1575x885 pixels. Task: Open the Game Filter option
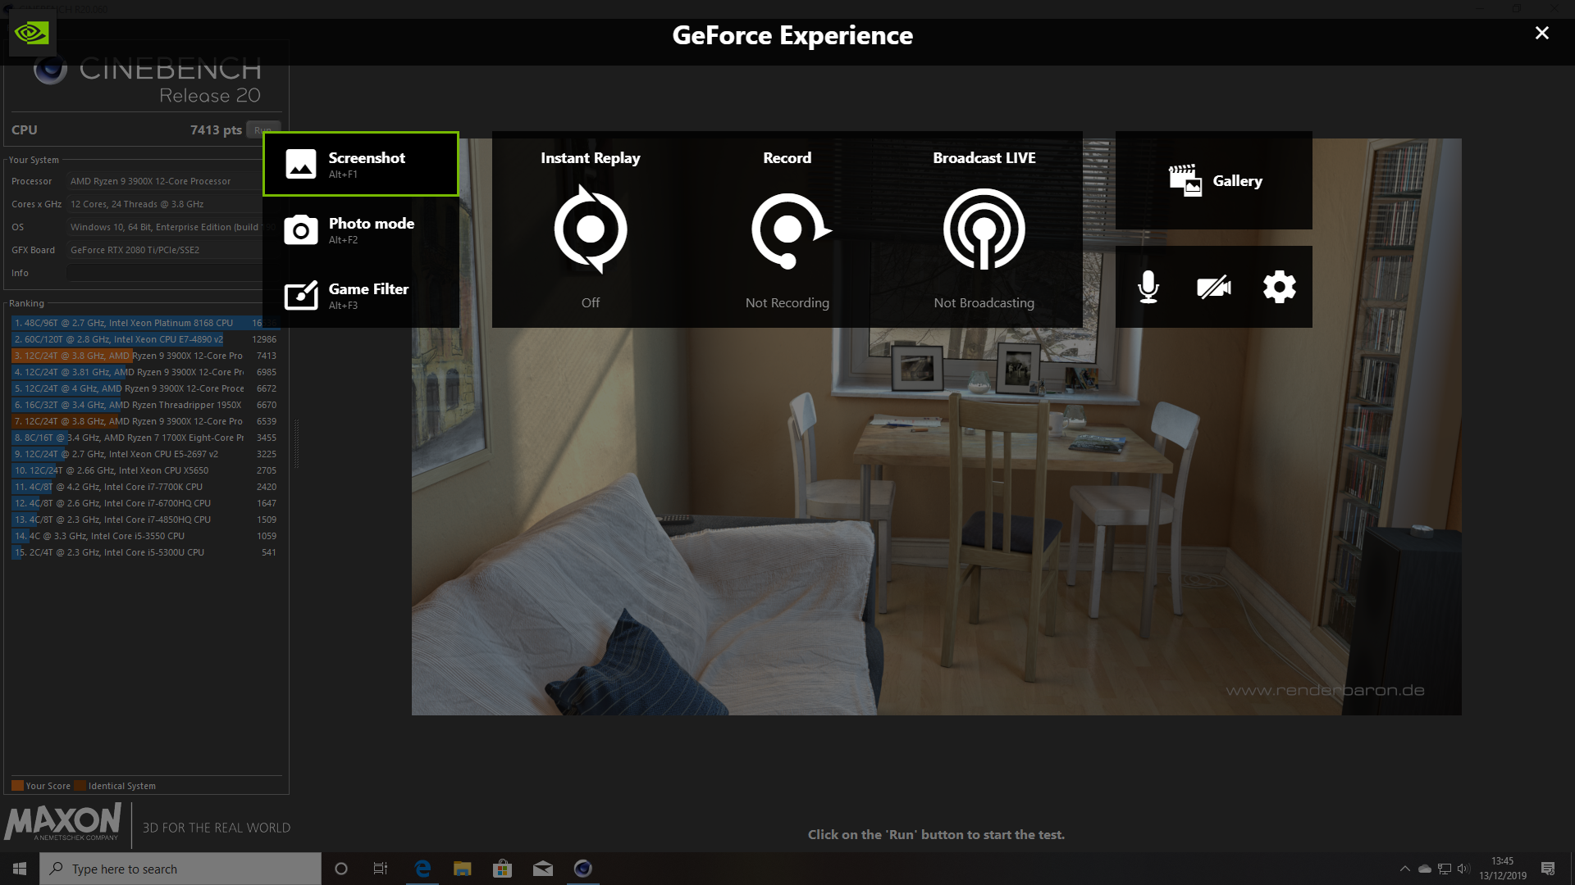(x=361, y=295)
